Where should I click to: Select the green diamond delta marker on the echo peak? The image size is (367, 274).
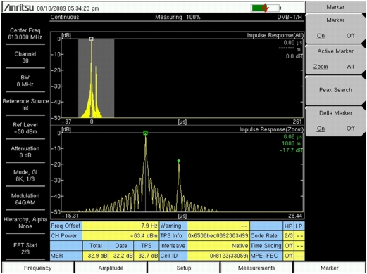[x=179, y=161]
